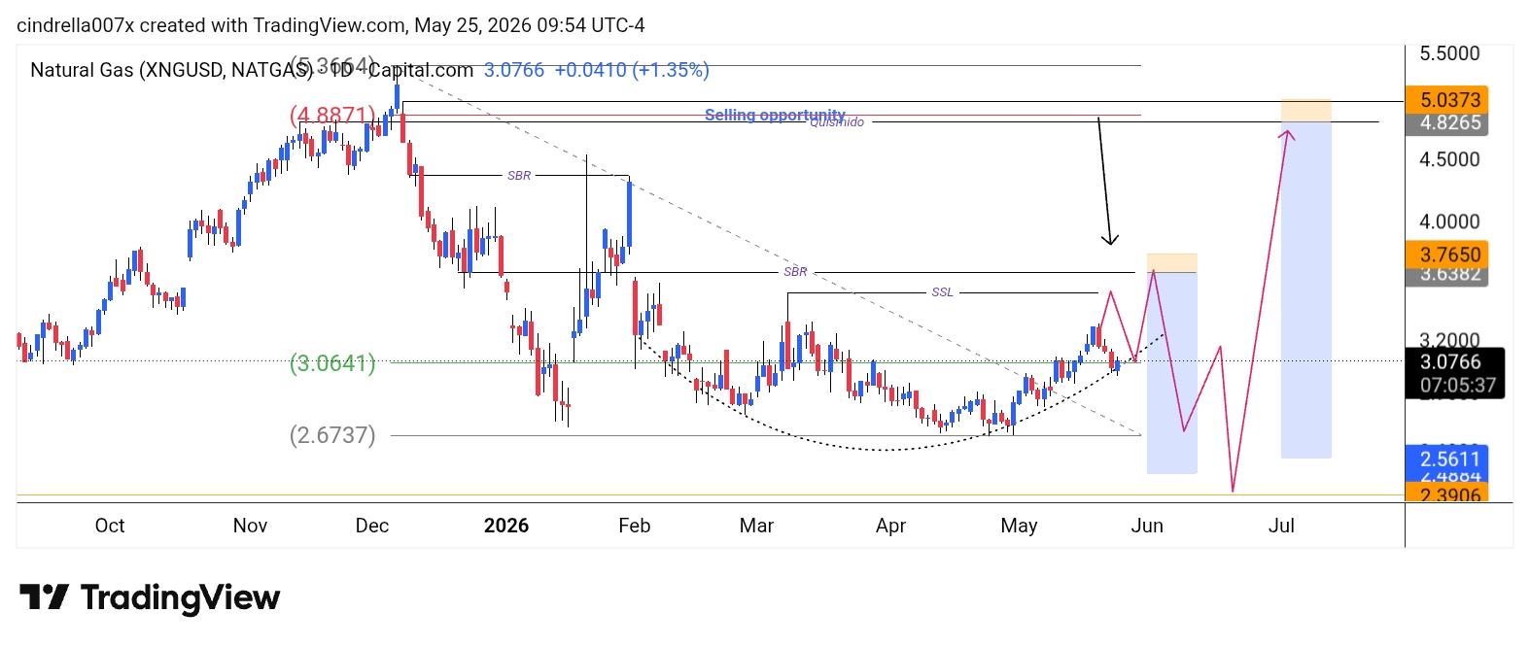This screenshot has height=647, width=1530.
Task: Click the gray (2.6737) level label
Action: point(332,435)
